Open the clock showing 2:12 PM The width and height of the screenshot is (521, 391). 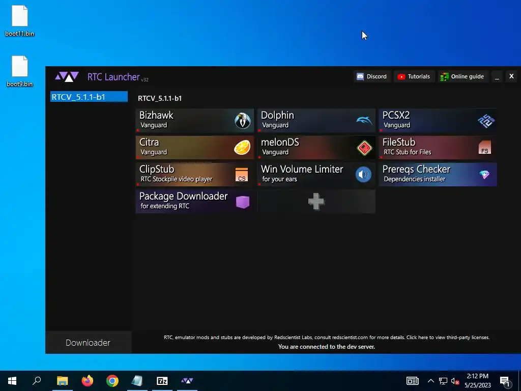tap(477, 381)
